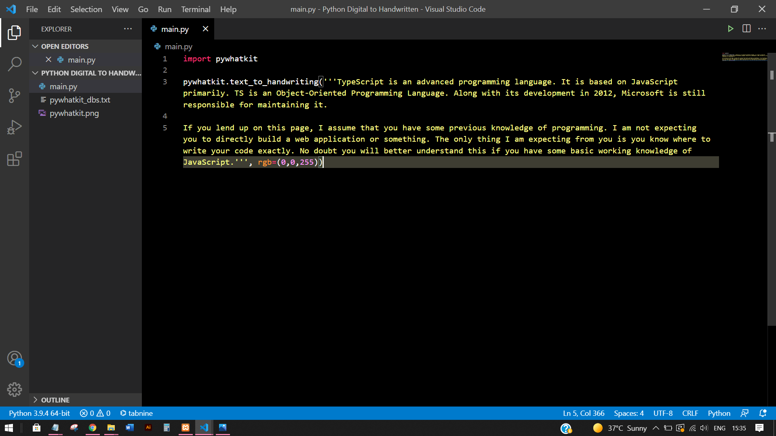776x436 pixels.
Task: Open the tabnine status bar item
Action: [136, 413]
